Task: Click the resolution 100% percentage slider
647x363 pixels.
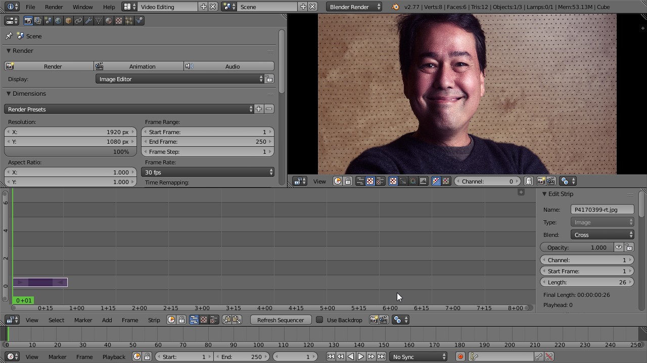Action: click(x=70, y=152)
